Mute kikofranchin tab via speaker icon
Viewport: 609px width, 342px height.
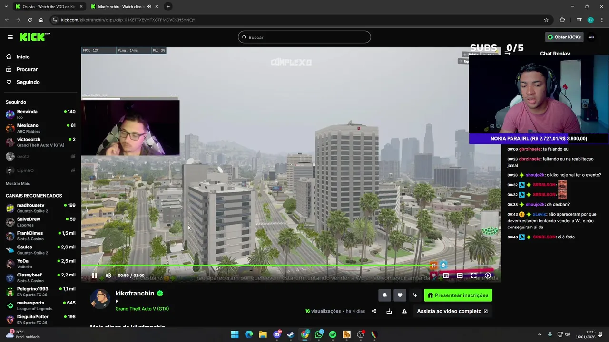click(149, 7)
